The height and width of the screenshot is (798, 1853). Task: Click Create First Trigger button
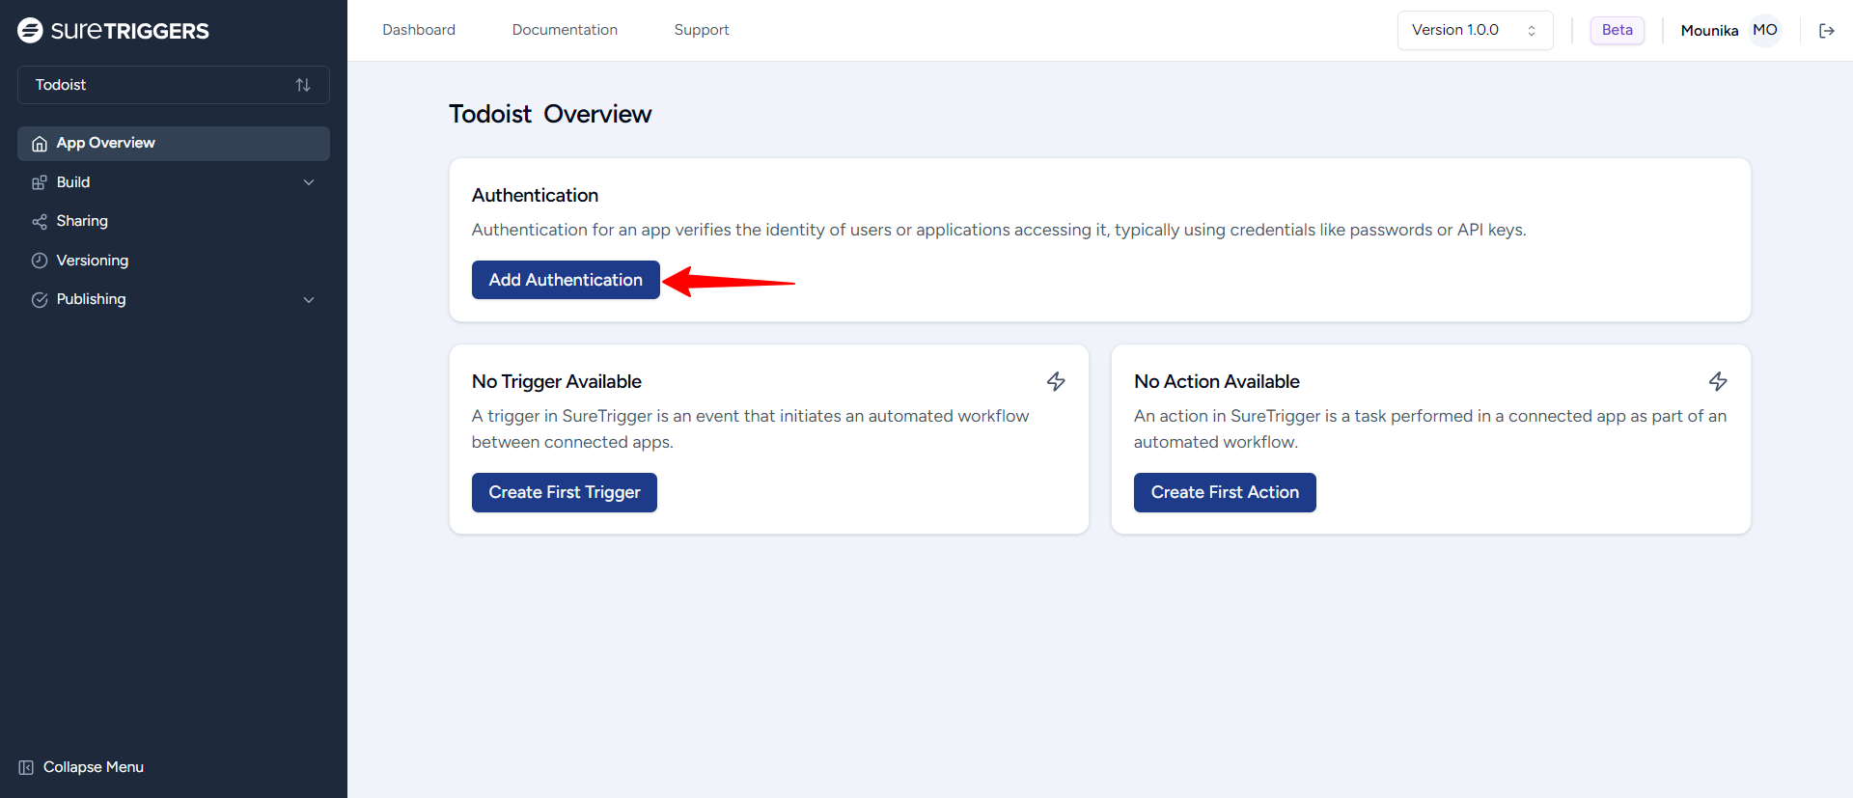tap(565, 492)
